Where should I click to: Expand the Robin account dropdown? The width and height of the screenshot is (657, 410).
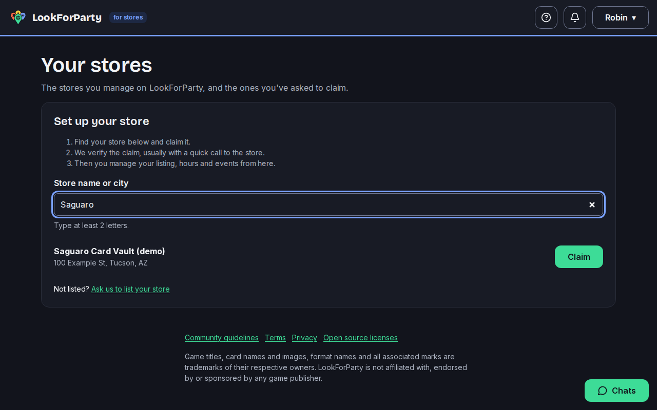[x=621, y=17]
